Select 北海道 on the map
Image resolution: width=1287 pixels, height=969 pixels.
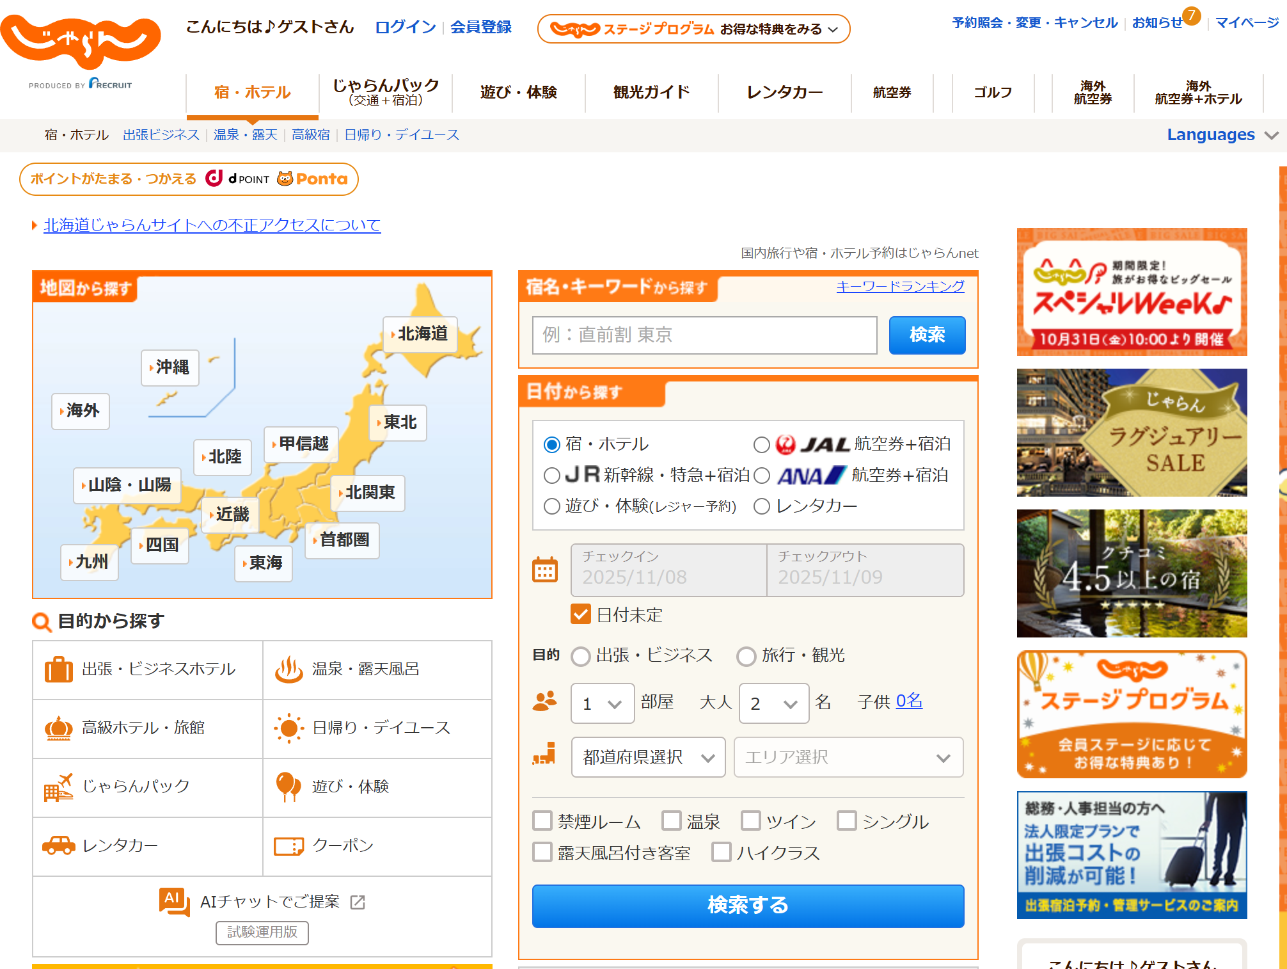click(421, 334)
